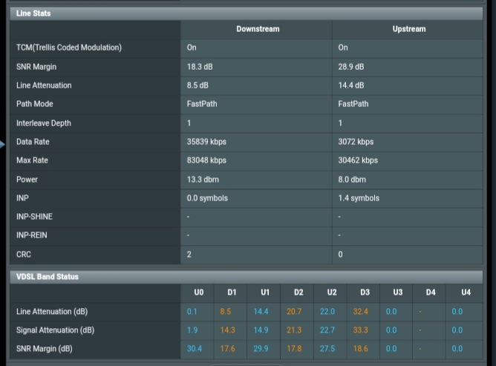This screenshot has height=366, width=496.
Task: Click the VDSL Band Status section header
Action: click(x=246, y=277)
